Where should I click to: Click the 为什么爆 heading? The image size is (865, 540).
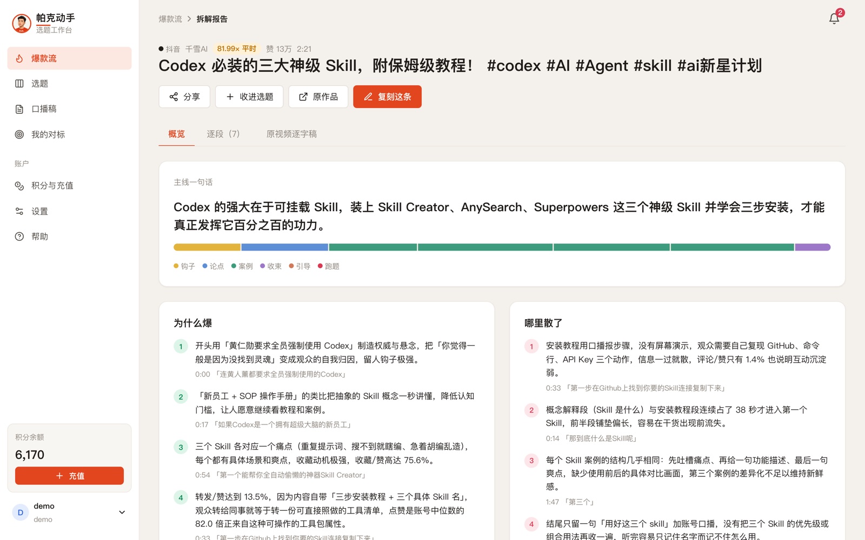pos(193,323)
